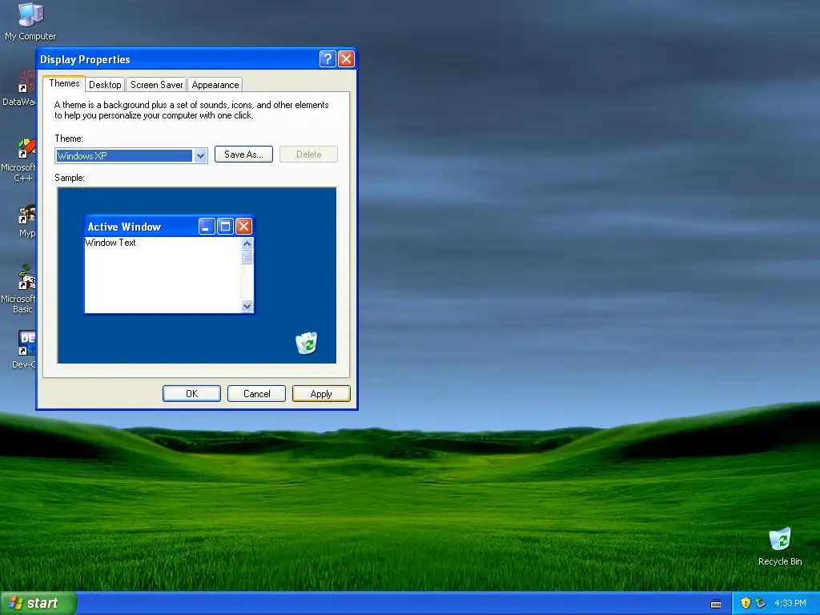Click the Save As... button
The image size is (820, 615).
(x=243, y=155)
